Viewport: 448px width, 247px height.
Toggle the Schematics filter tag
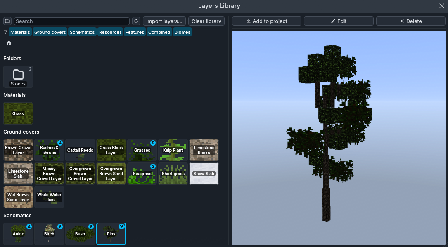(x=82, y=32)
